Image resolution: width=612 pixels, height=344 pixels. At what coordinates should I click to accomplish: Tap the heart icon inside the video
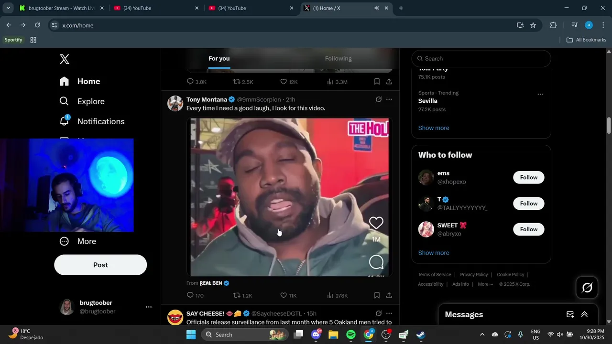pyautogui.click(x=376, y=223)
